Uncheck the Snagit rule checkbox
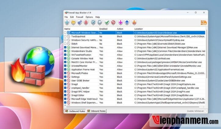 [x=65, y=84]
